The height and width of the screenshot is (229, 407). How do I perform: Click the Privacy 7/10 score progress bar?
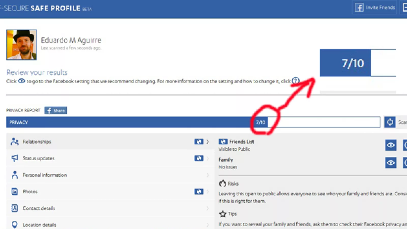(193, 122)
